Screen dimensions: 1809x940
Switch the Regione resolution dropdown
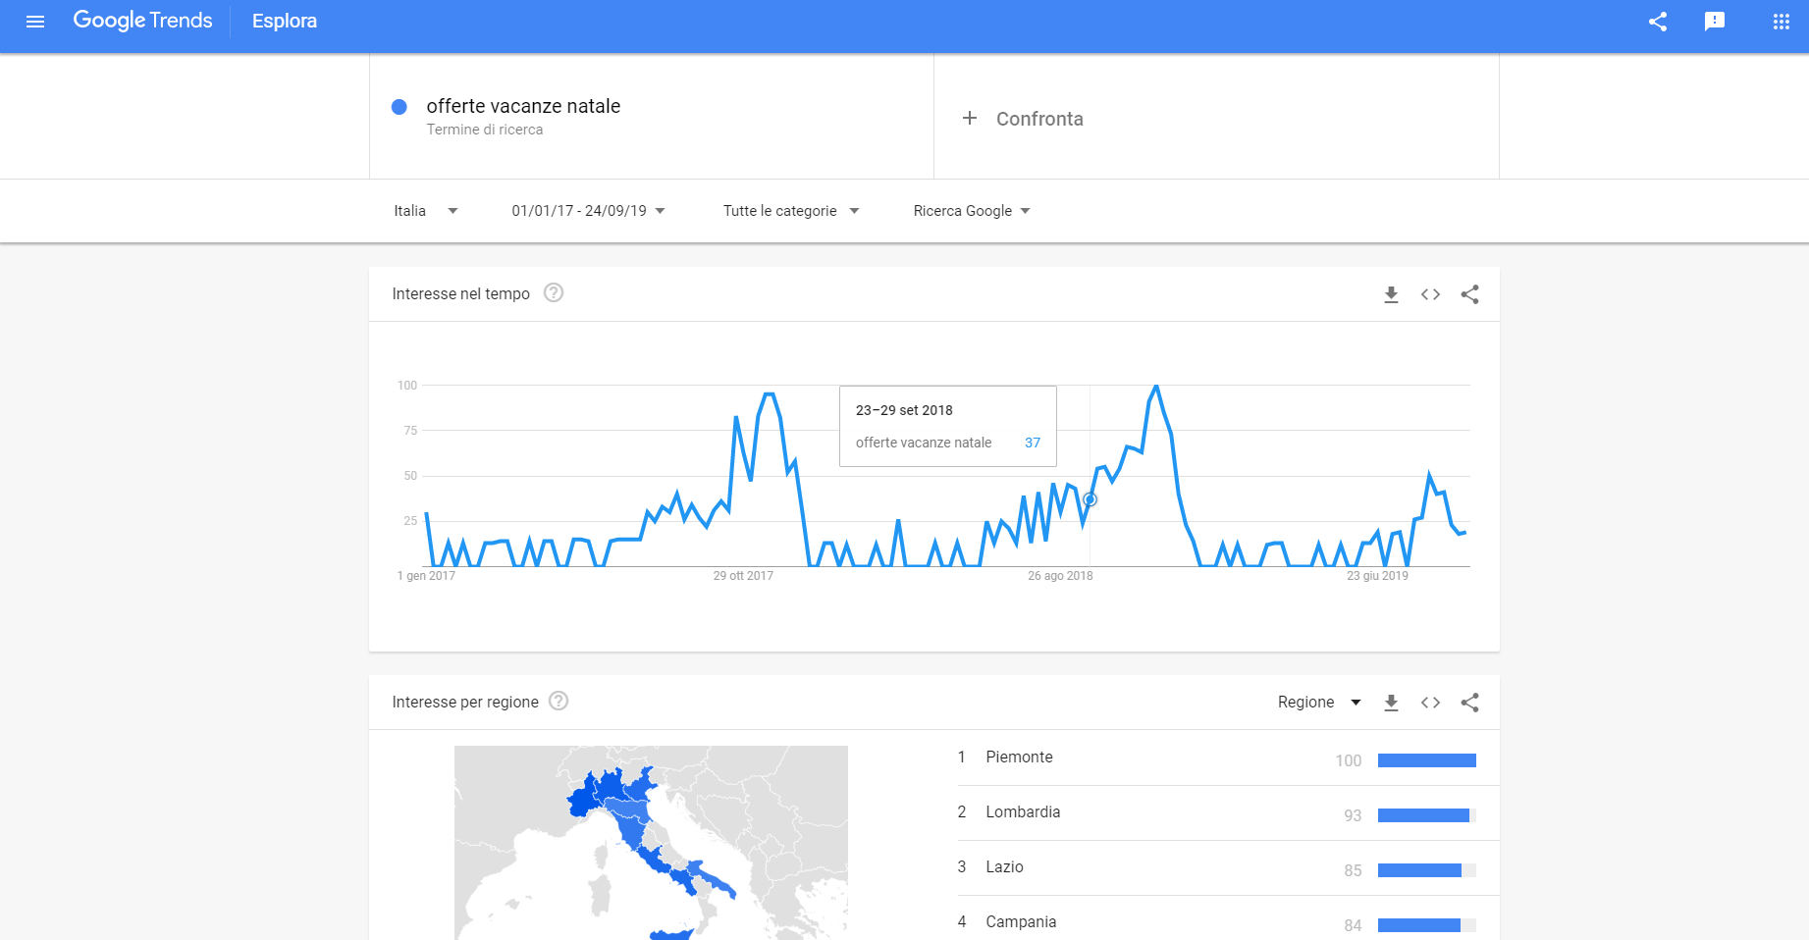click(1319, 703)
